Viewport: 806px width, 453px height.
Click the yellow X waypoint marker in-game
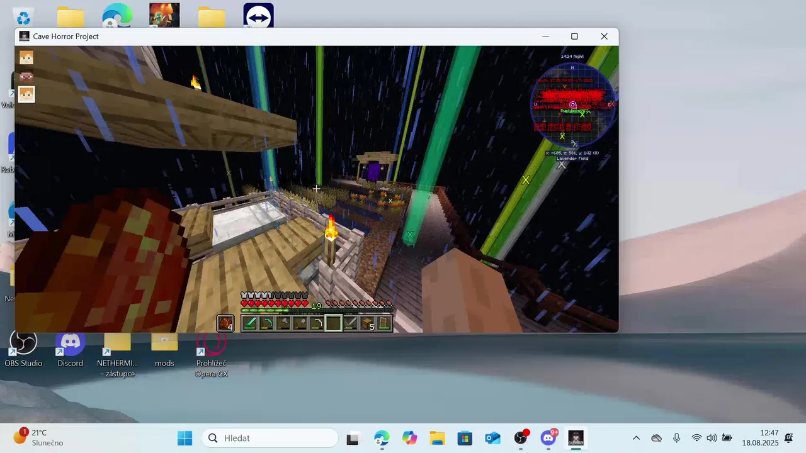pyautogui.click(x=526, y=180)
